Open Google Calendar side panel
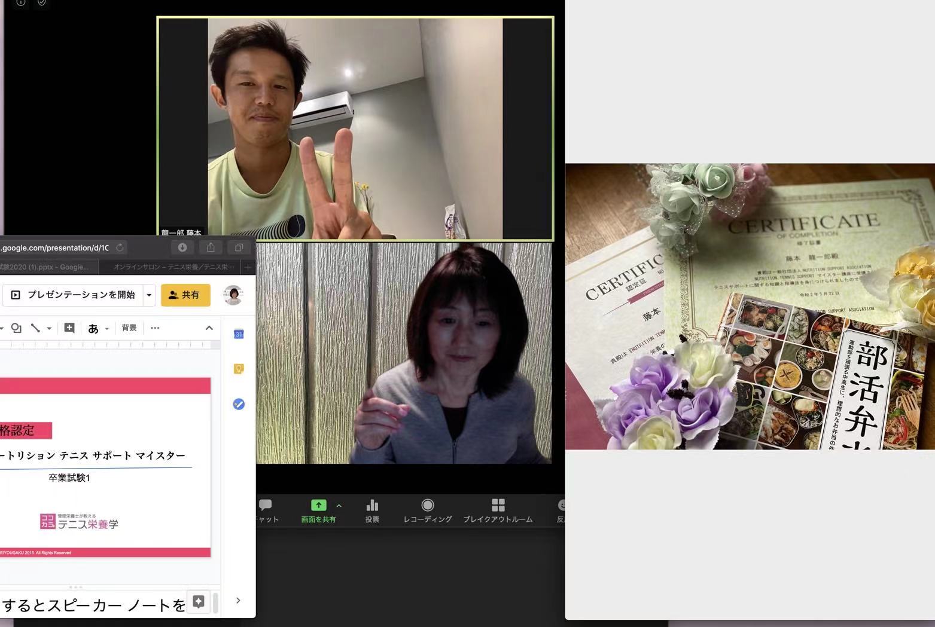Image resolution: width=935 pixels, height=627 pixels. [x=239, y=334]
